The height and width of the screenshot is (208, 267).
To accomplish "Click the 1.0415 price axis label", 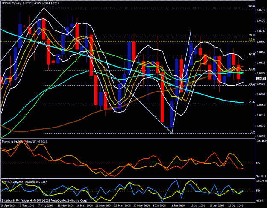I will (x=261, y=62).
